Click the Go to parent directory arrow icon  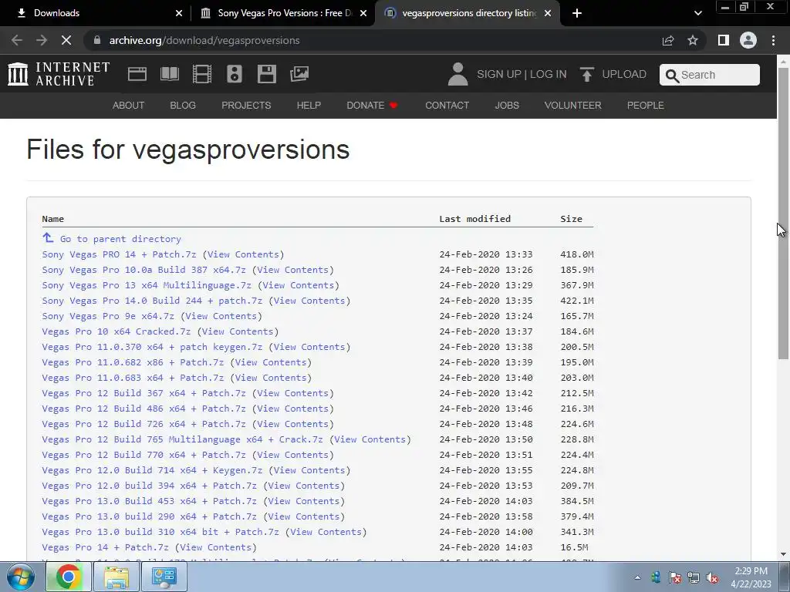tap(48, 237)
